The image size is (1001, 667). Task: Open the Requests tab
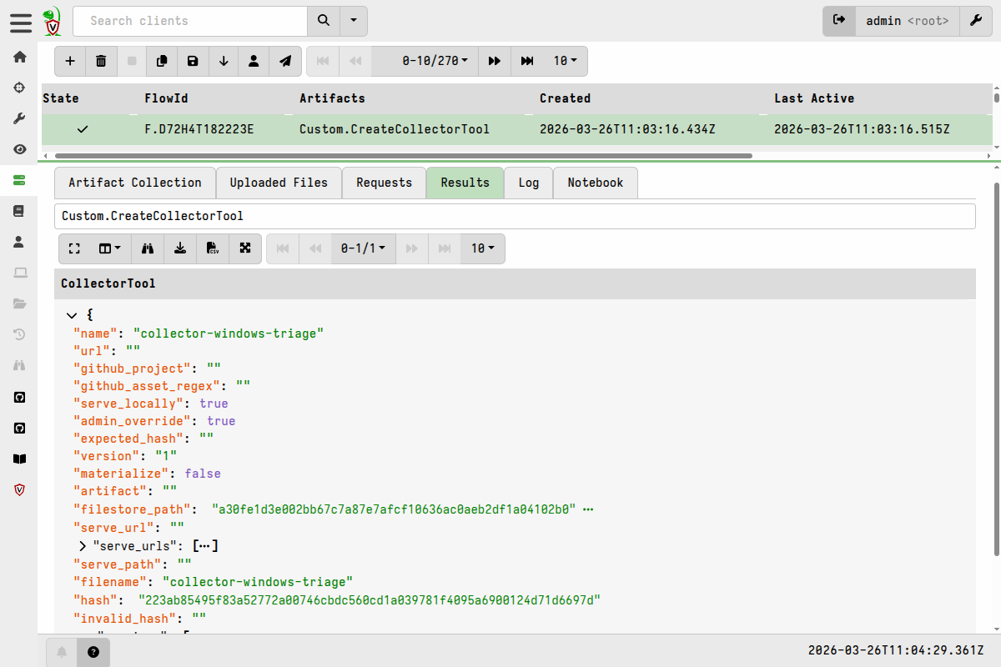[384, 183]
